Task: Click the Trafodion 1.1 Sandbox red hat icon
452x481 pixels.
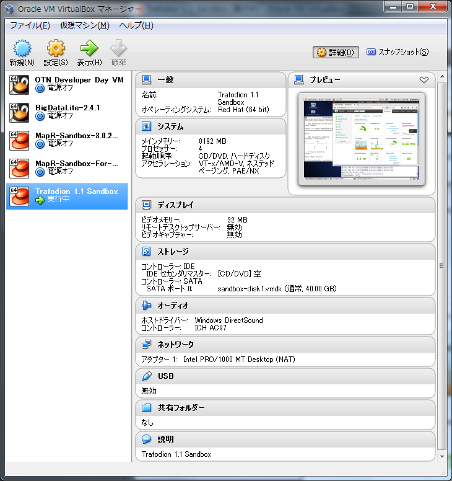Action: pos(19,196)
